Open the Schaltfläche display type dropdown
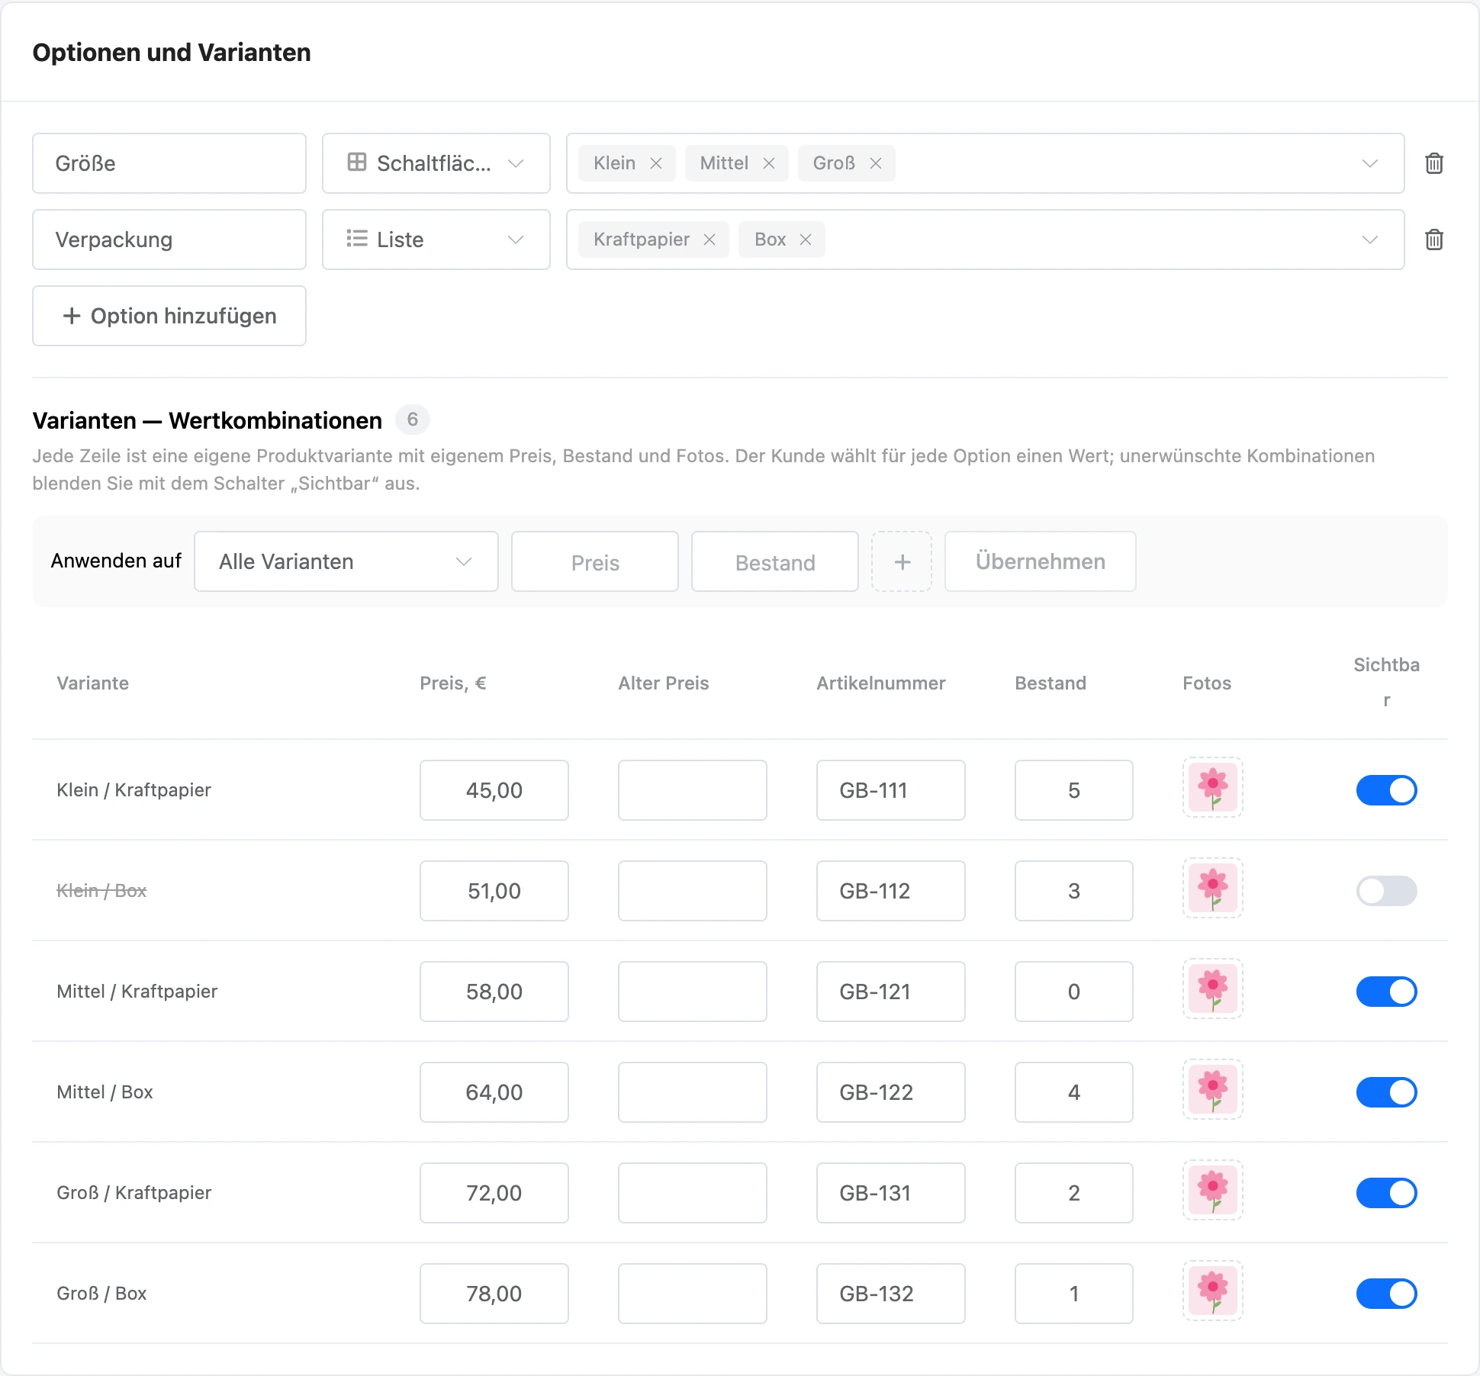 pyautogui.click(x=436, y=163)
